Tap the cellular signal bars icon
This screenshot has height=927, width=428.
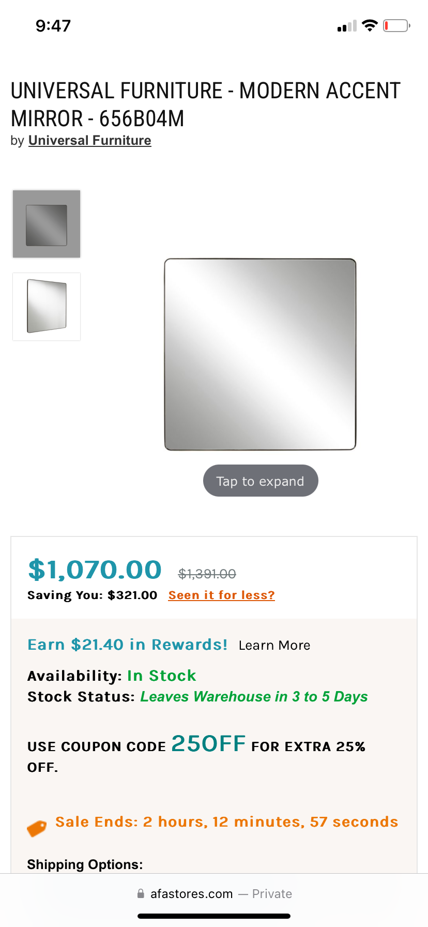click(x=347, y=26)
